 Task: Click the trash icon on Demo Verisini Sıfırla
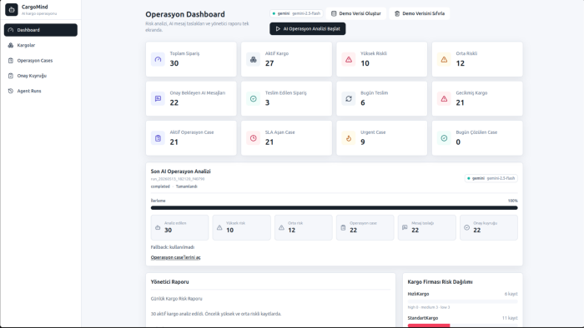click(x=397, y=13)
